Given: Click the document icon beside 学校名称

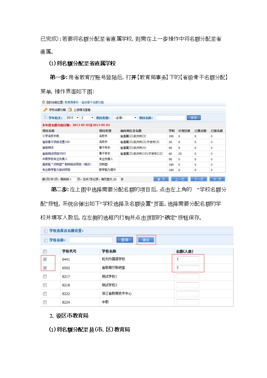Looking at the screenshot, I should 46,240.
